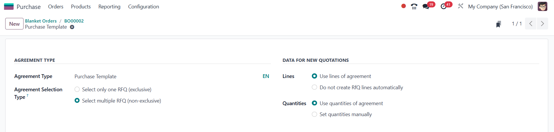554x132 pixels.
Task: Open the Configuration menu
Action: (x=143, y=6)
